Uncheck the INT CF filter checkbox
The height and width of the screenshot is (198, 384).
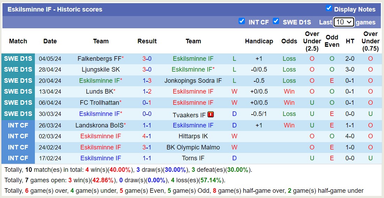[241, 21]
